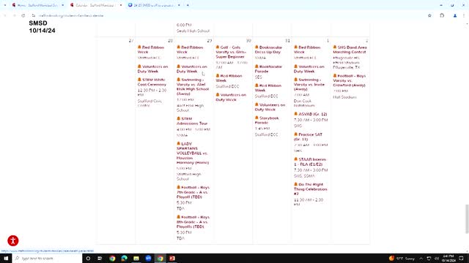Open PowerPoint from the taskbar
Image resolution: width=469 pixels, height=263 pixels.
point(172,258)
